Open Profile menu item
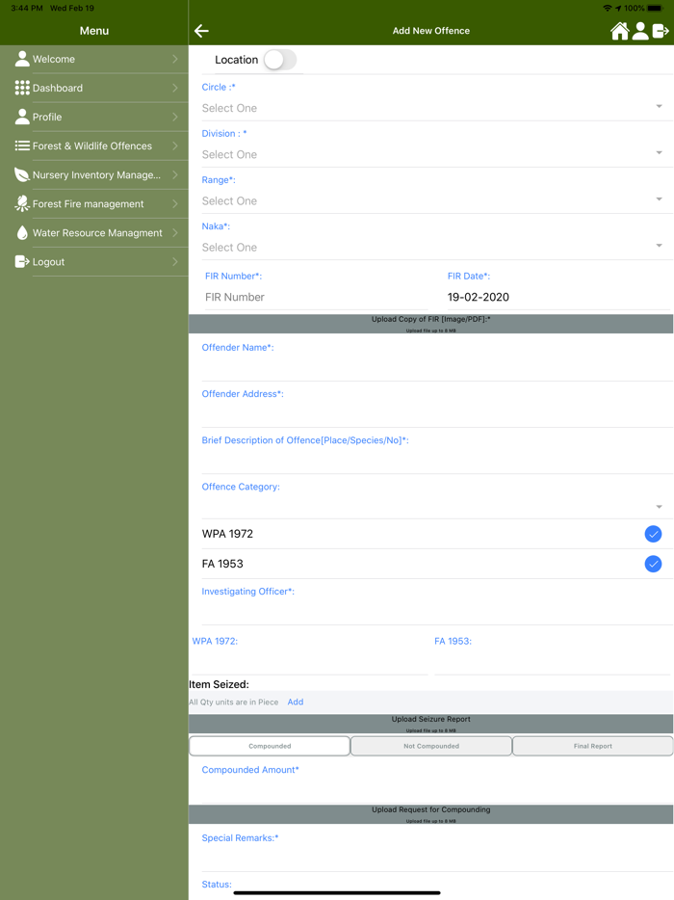674x900 pixels. [94, 118]
